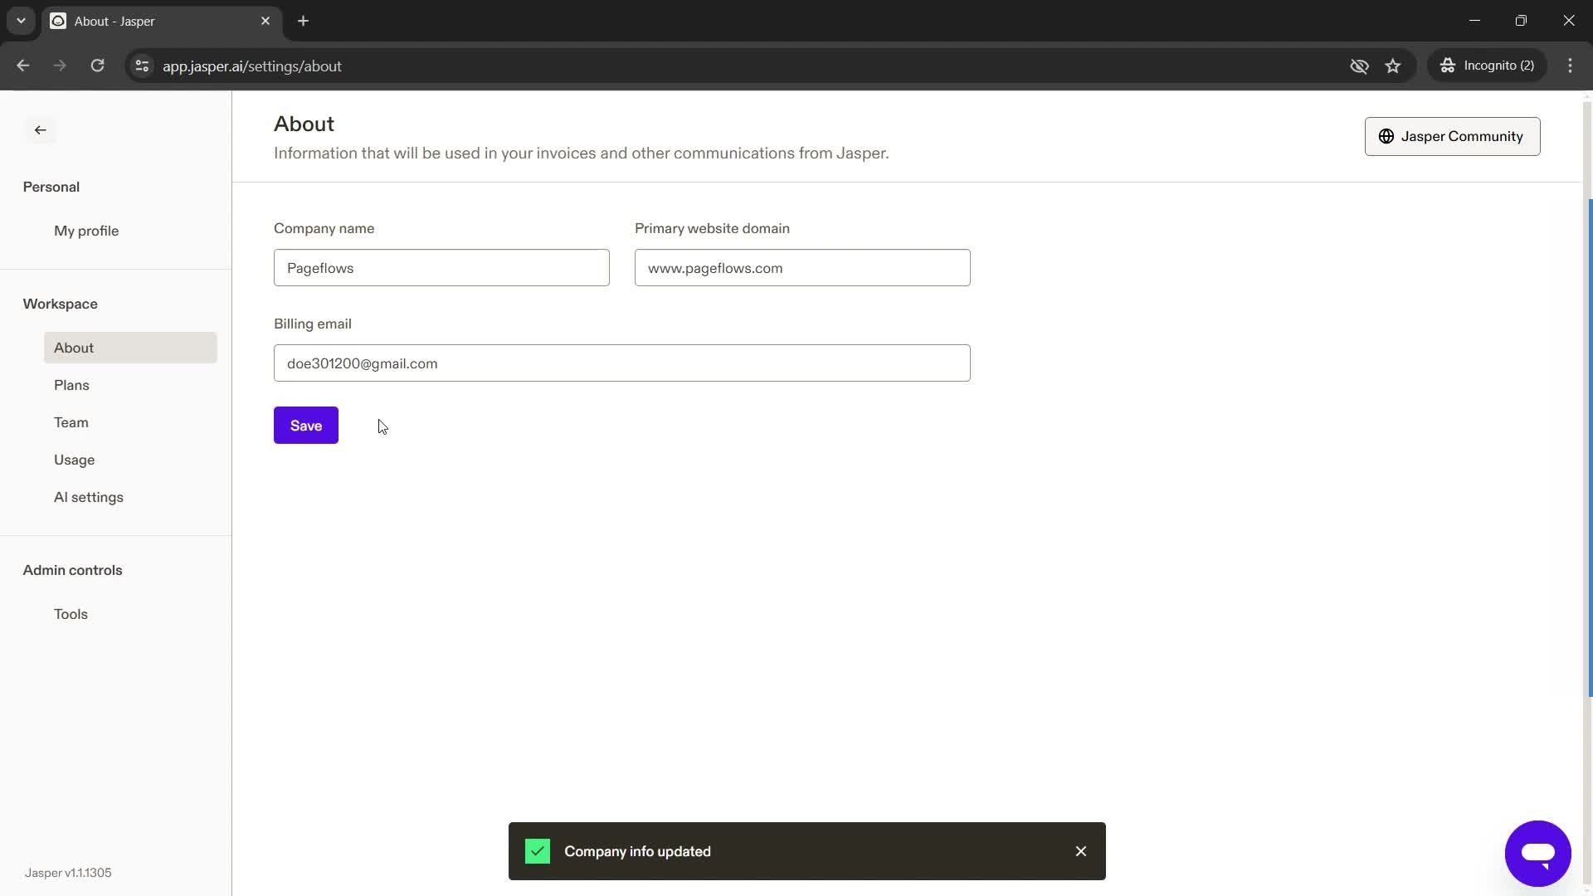
Task: Click the browser refresh icon
Action: tap(97, 66)
